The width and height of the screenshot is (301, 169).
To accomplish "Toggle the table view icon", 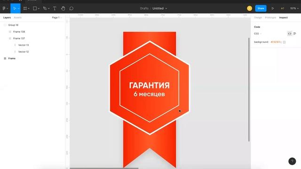I will pos(295,33).
